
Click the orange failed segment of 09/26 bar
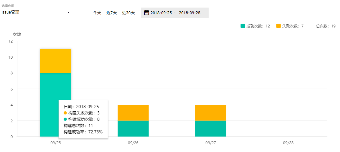pos(133,113)
